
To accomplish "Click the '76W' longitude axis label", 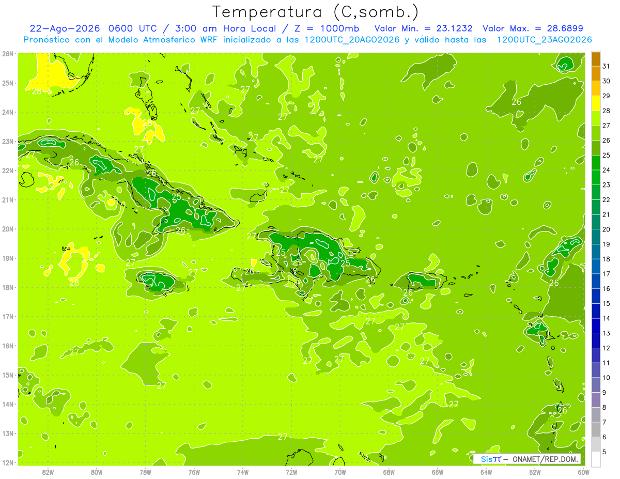I will pyautogui.click(x=194, y=472).
